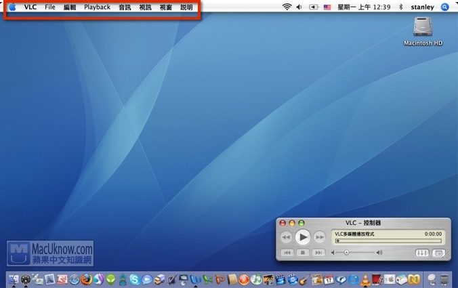Mute audio via the small speaker icon
The image size is (458, 288).
point(333,253)
